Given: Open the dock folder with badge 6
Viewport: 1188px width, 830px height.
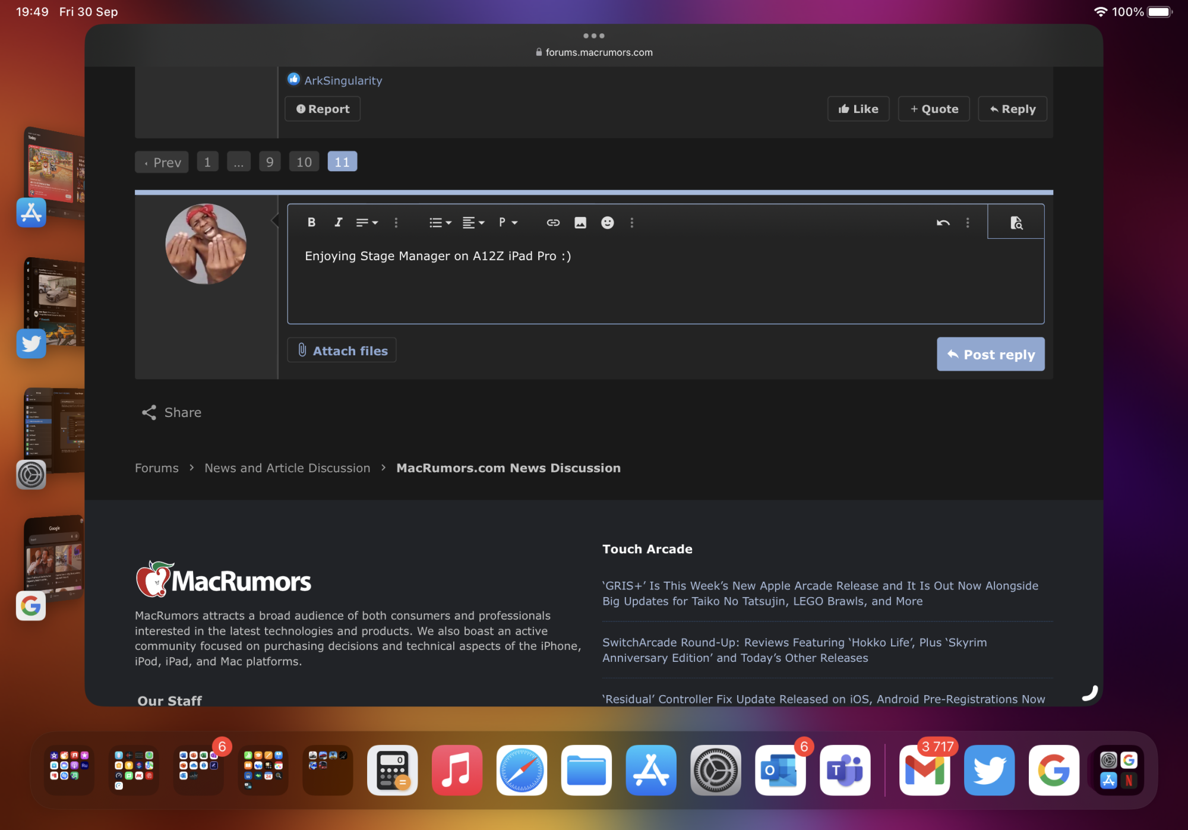Looking at the screenshot, I should coord(198,770).
